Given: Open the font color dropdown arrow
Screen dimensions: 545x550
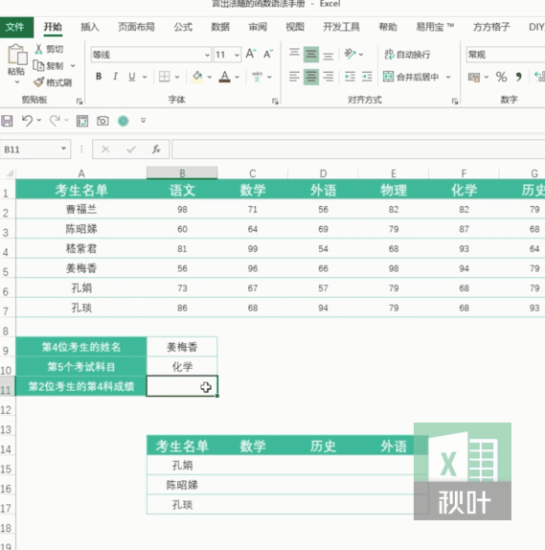Looking at the screenshot, I should 238,77.
